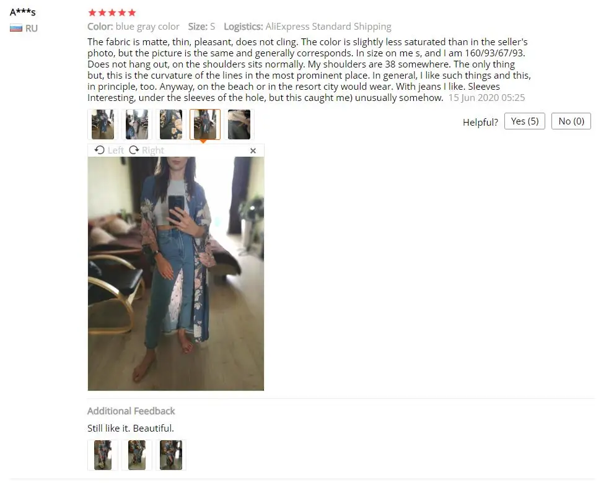
Task: Close the enlarged review photo
Action: point(253,151)
